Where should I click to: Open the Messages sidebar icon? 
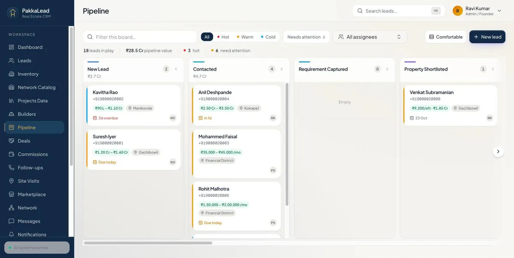12,221
